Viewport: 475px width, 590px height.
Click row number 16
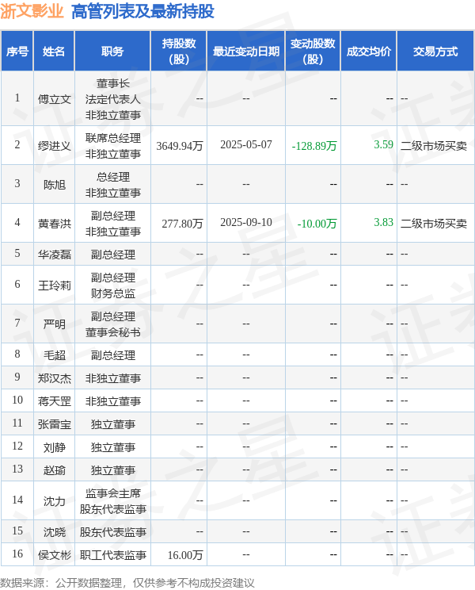(x=17, y=554)
